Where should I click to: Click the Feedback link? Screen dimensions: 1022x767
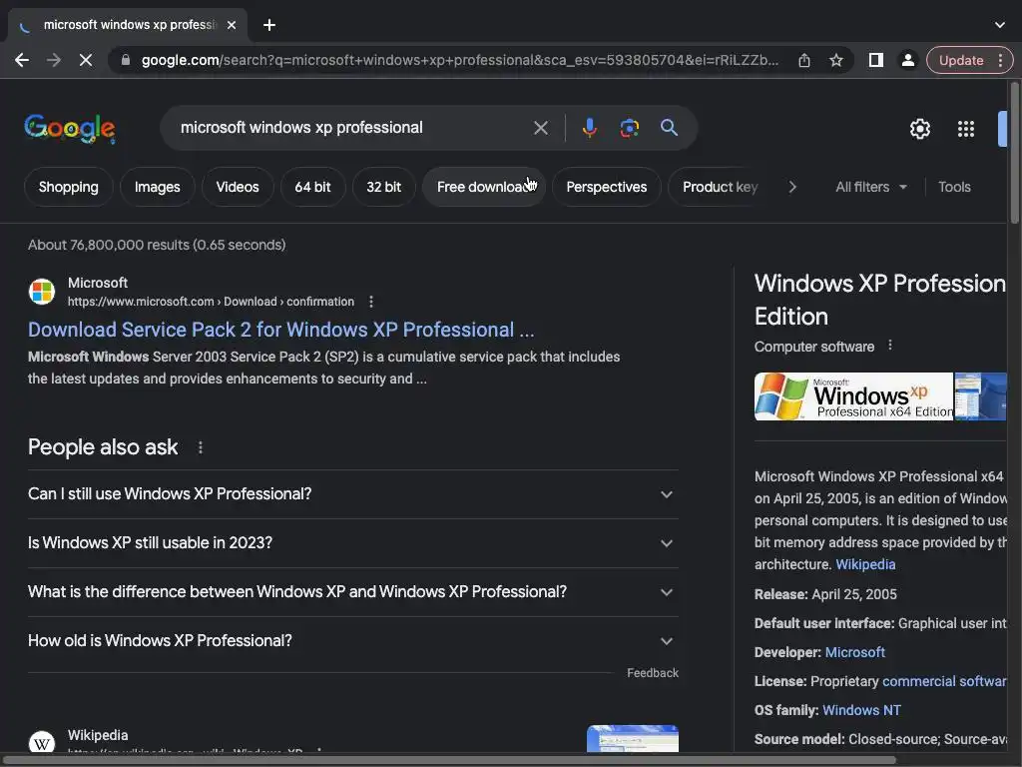click(653, 673)
